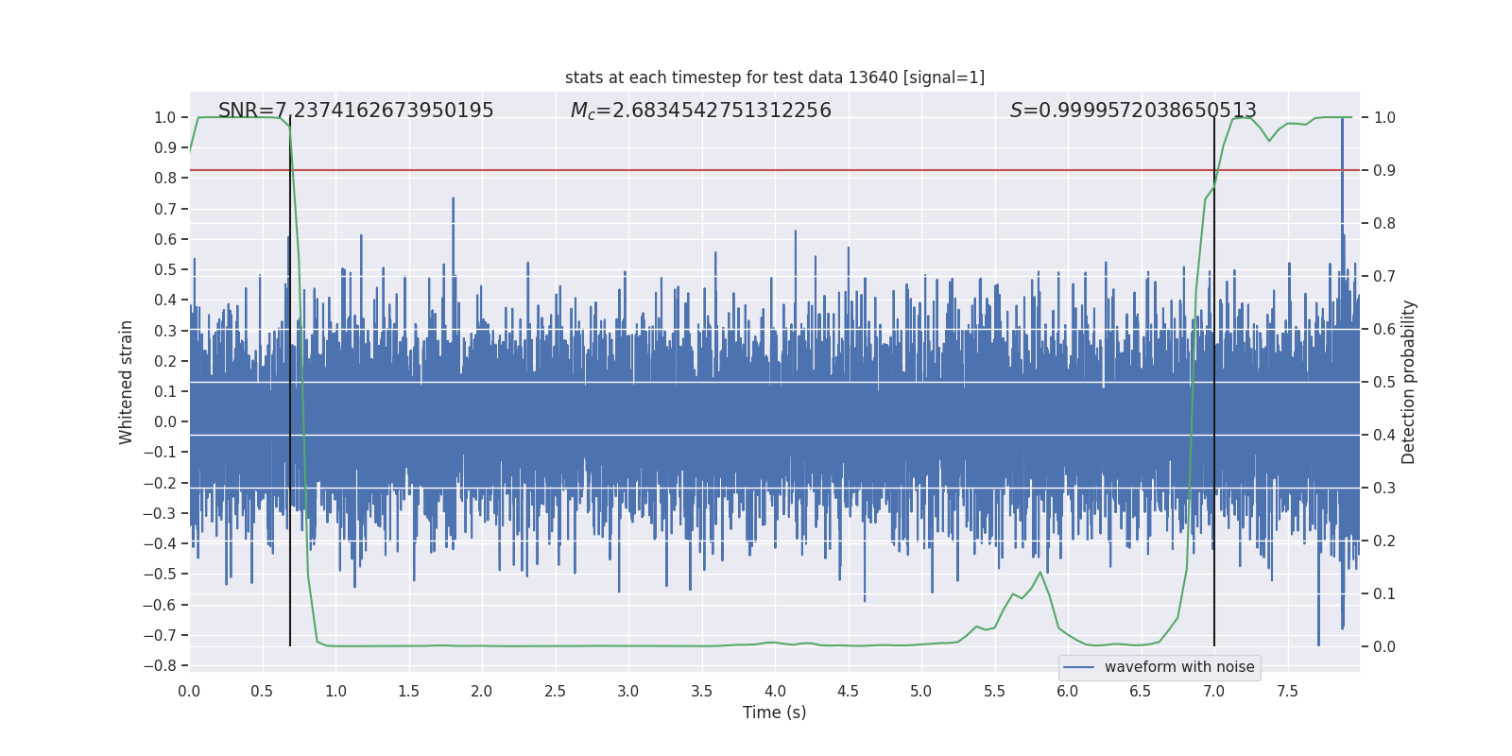
Task: Click the 4.0 tick label on time axis
Action: (775, 691)
